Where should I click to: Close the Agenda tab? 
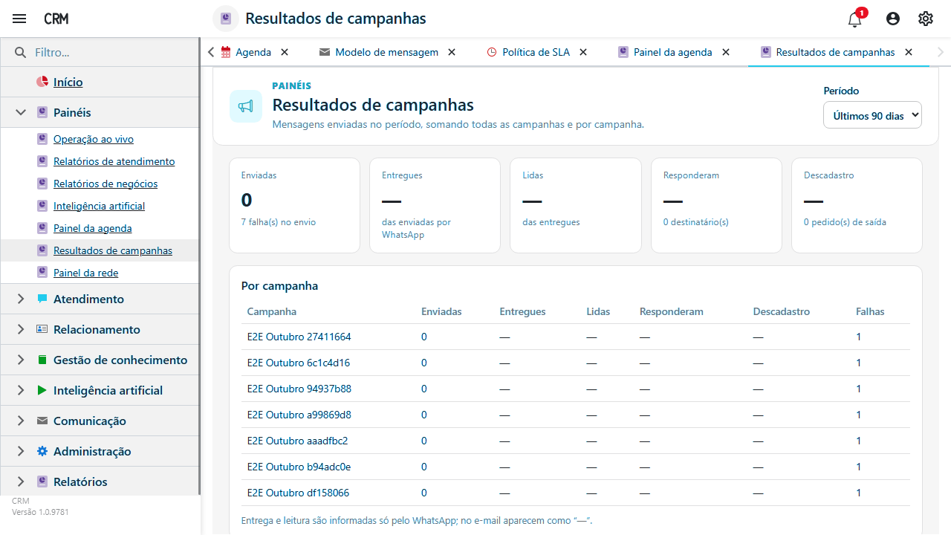[285, 52]
